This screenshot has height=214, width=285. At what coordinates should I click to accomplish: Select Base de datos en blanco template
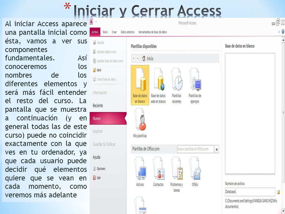pos(140,85)
